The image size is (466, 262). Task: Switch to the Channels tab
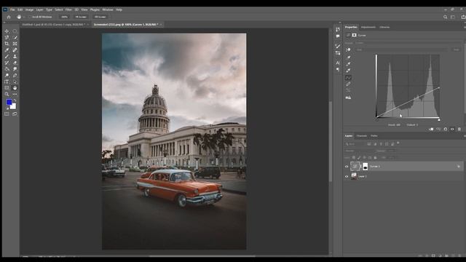(x=362, y=136)
